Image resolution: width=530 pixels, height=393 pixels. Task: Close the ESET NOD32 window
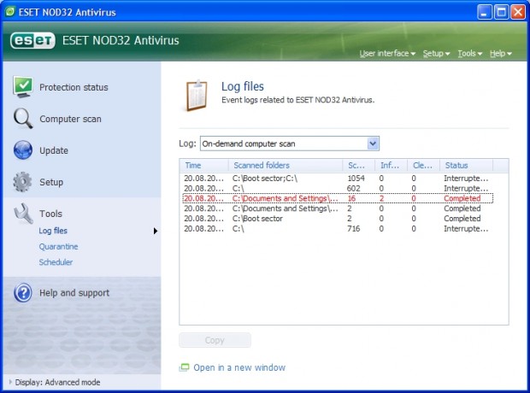tap(518, 12)
